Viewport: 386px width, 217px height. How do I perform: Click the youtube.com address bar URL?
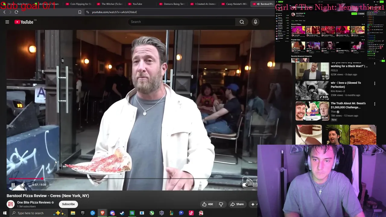tap(114, 12)
